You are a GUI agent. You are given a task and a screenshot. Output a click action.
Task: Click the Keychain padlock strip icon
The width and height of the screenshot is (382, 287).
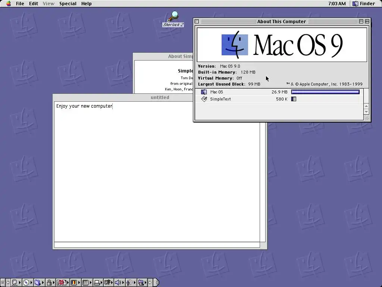(x=49, y=283)
